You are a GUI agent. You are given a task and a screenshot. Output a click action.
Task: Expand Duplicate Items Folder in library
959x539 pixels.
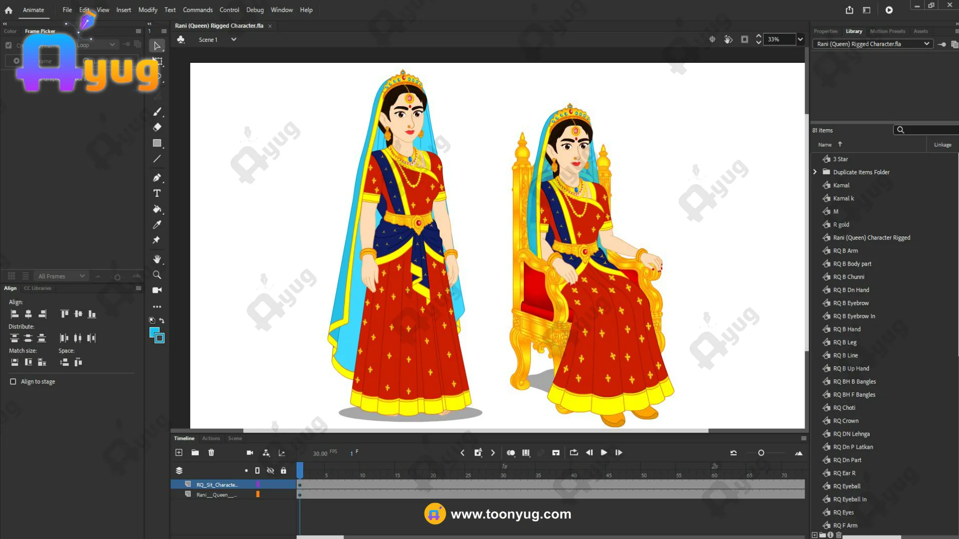click(815, 172)
